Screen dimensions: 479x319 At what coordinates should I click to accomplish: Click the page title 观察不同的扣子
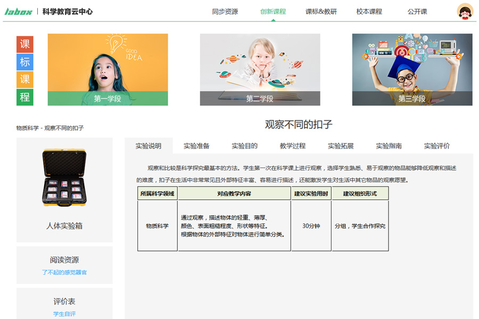tap(299, 124)
